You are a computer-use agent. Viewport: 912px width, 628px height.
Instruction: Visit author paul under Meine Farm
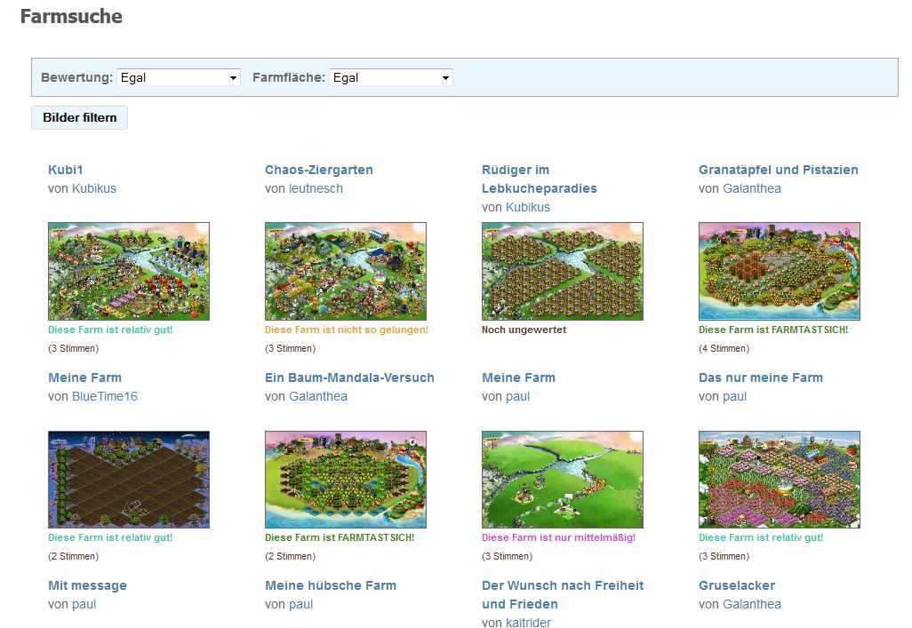(x=517, y=396)
